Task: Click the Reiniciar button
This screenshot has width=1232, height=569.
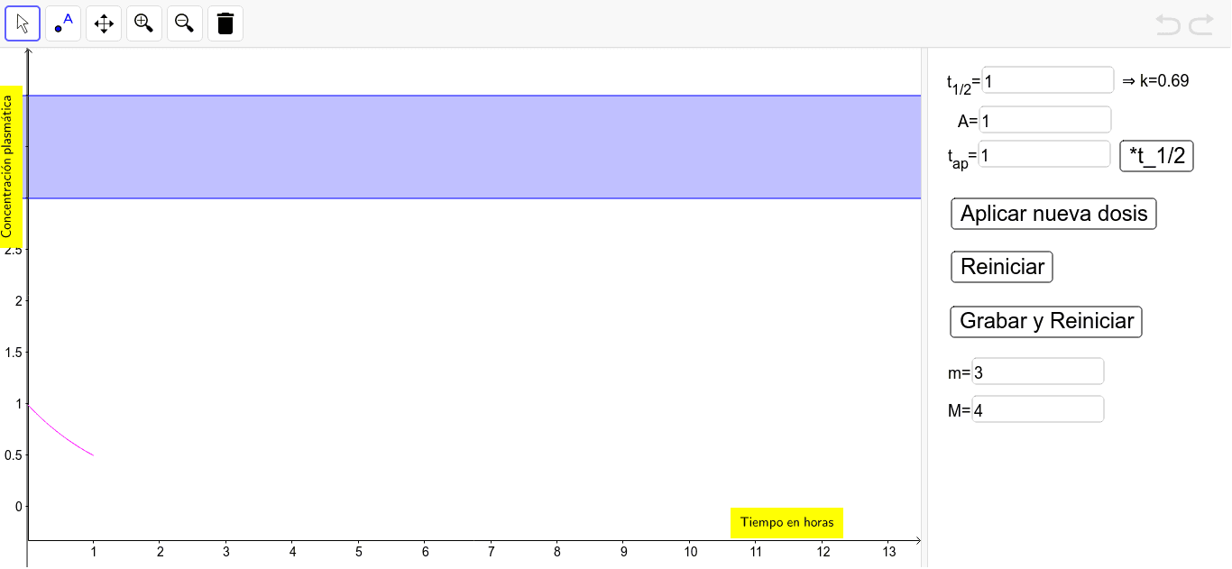Action: pos(1002,267)
